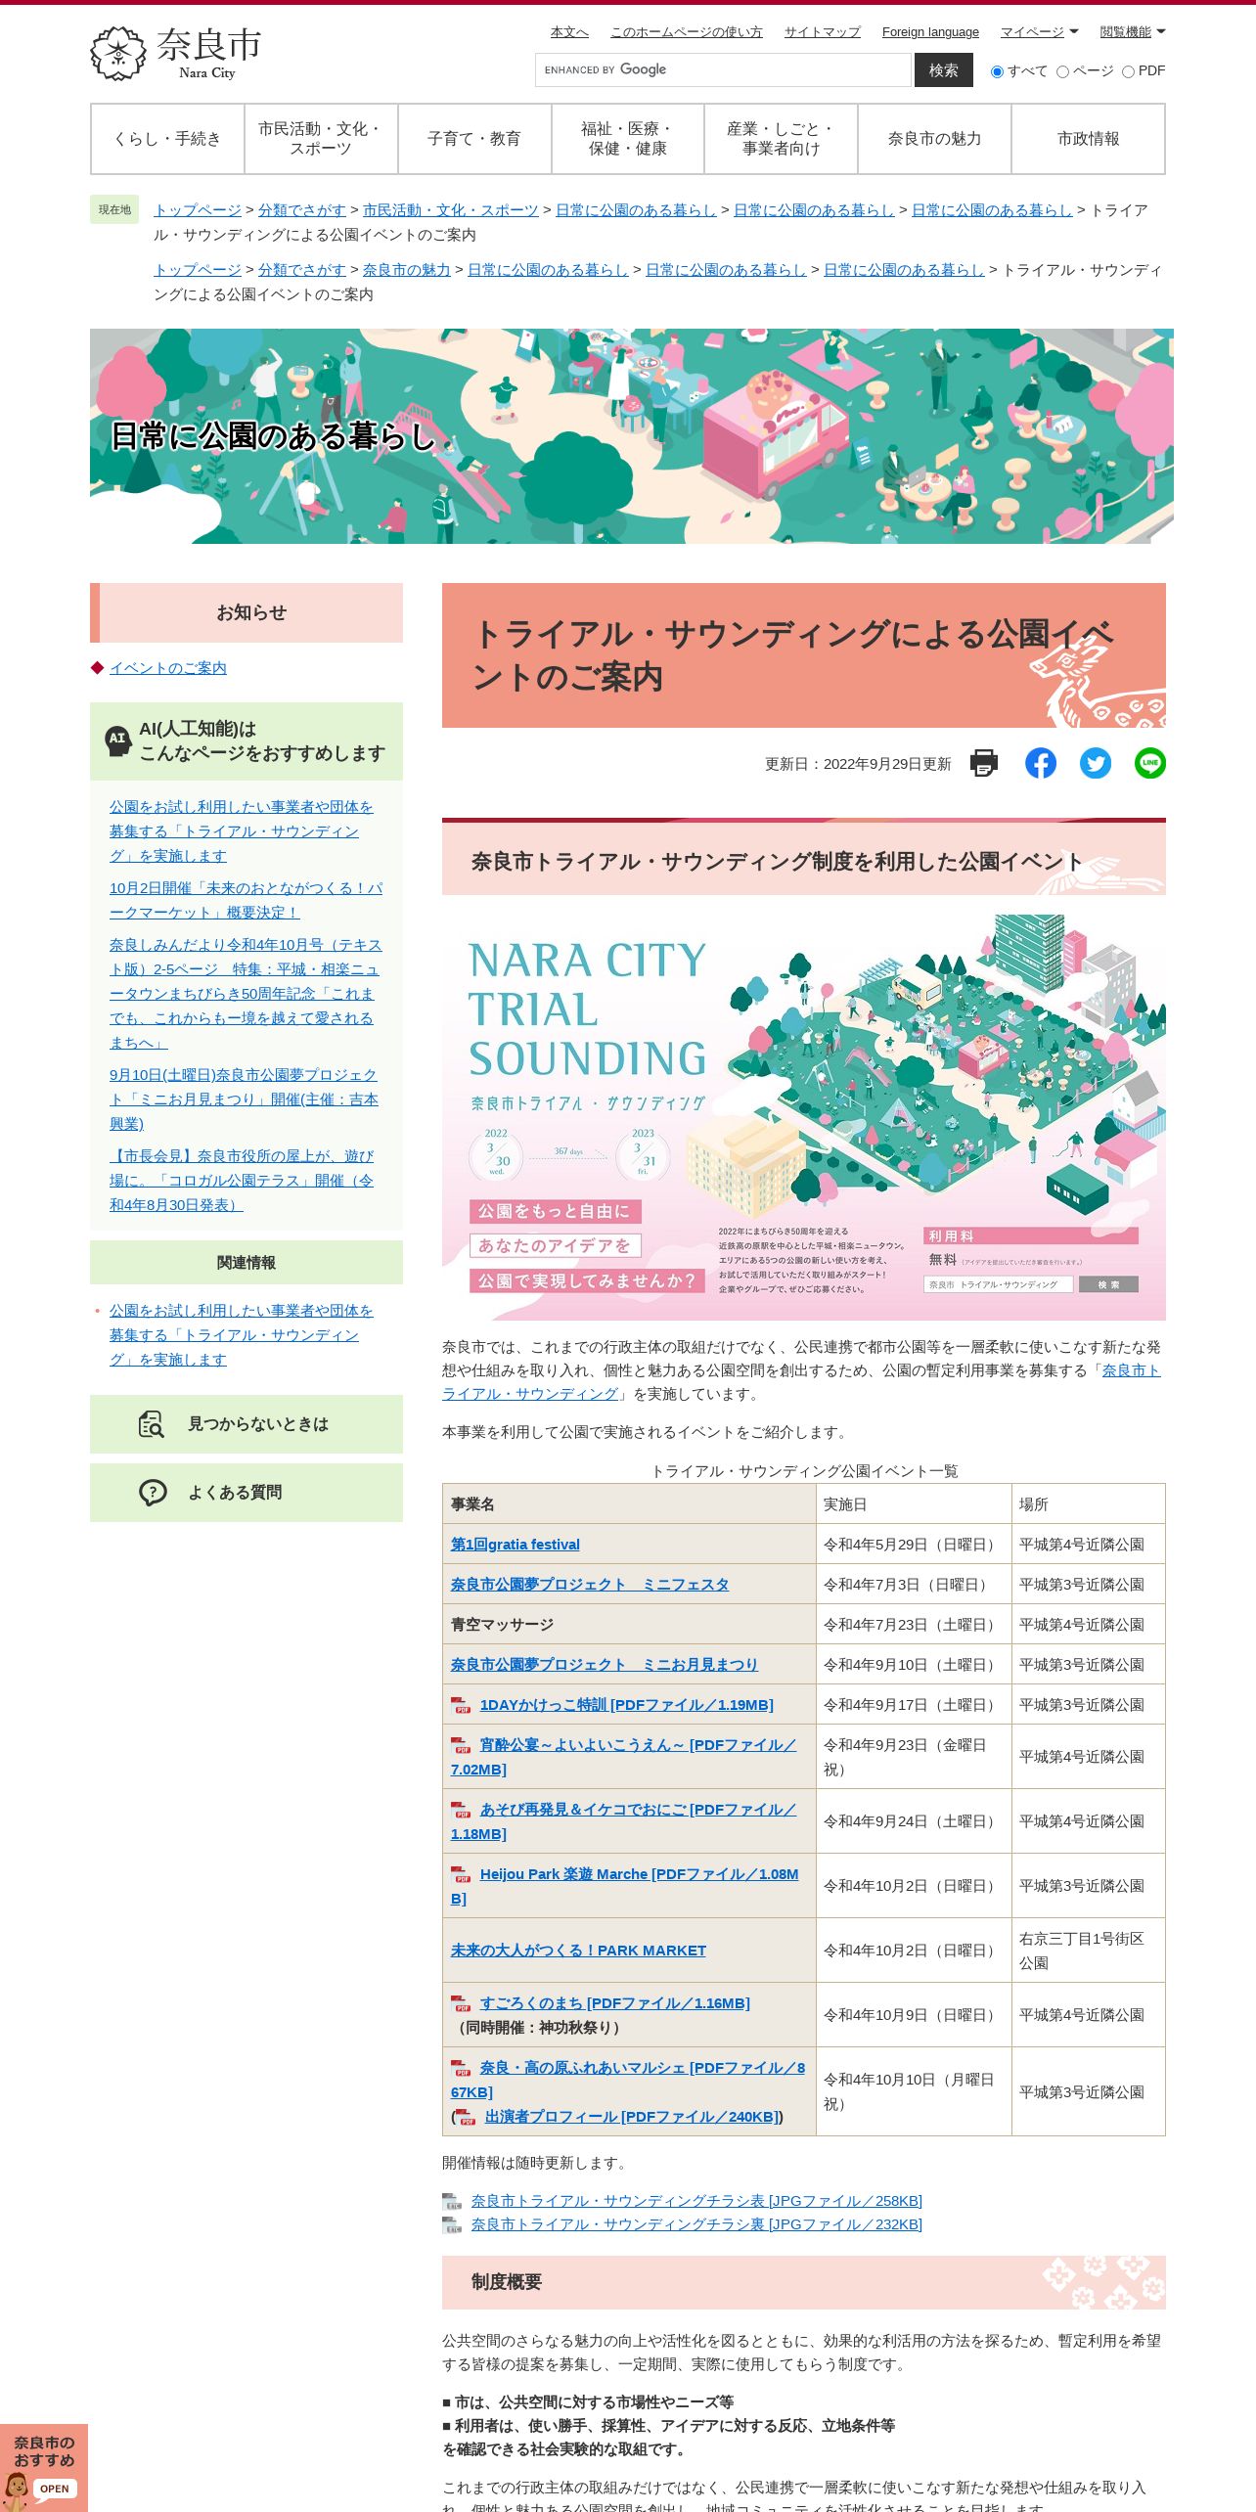Screen dimensions: 1256x2512
Task: Open the 産業・しごと・事業者向け menu
Action: (781, 139)
